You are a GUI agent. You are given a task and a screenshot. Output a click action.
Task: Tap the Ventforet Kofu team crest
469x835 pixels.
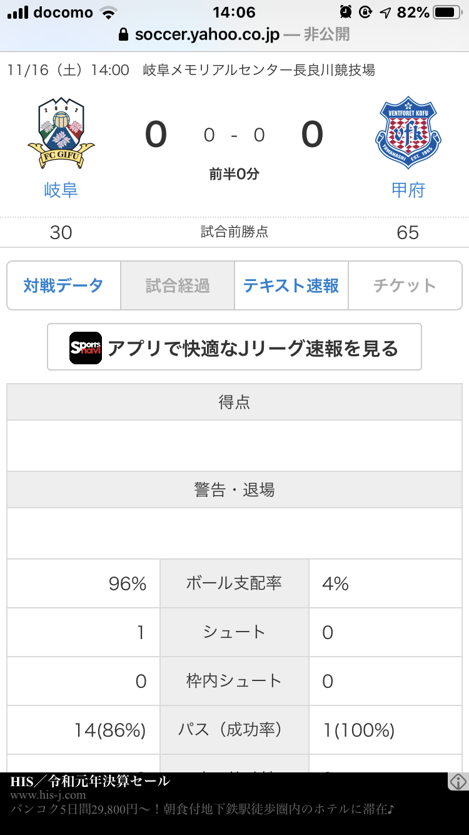tap(408, 133)
